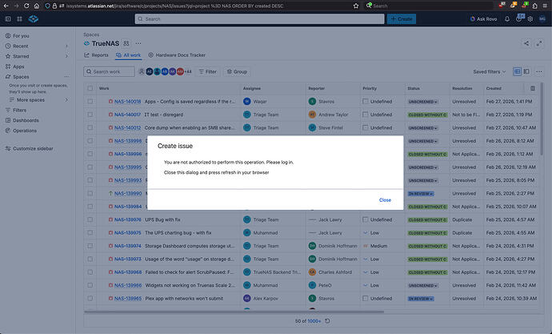The height and width of the screenshot is (334, 552).
Task: Expand the Saved filters dropdown
Action: [x=490, y=71]
